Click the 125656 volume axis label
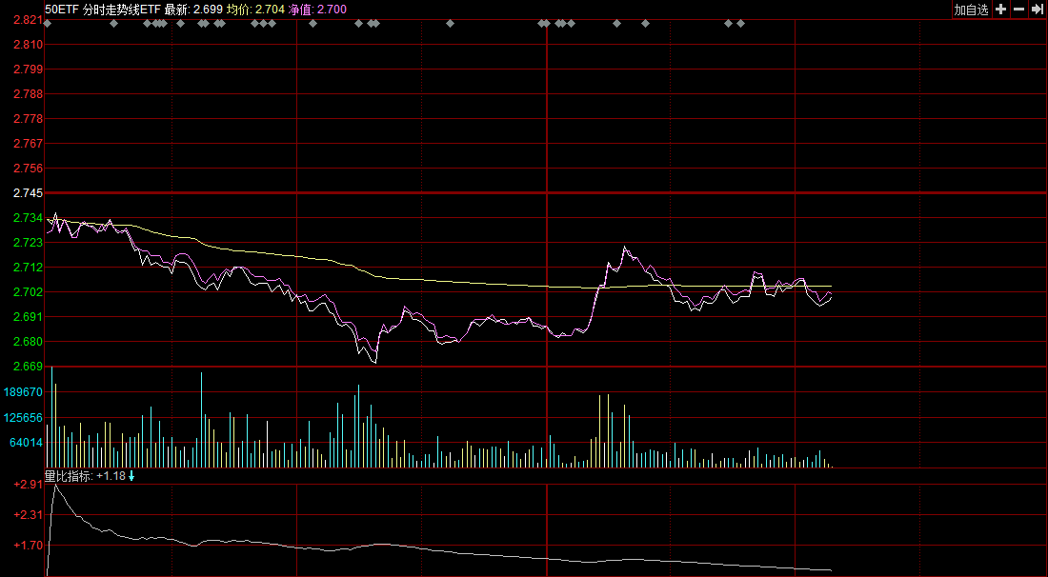This screenshot has width=1048, height=577. click(23, 417)
